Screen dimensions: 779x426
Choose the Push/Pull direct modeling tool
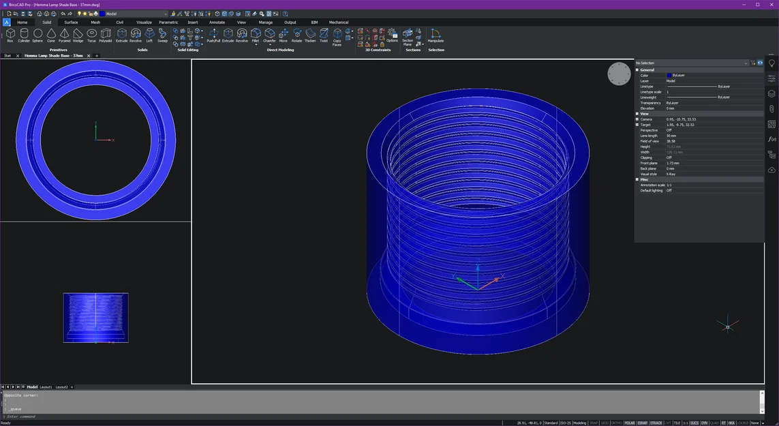(x=213, y=35)
